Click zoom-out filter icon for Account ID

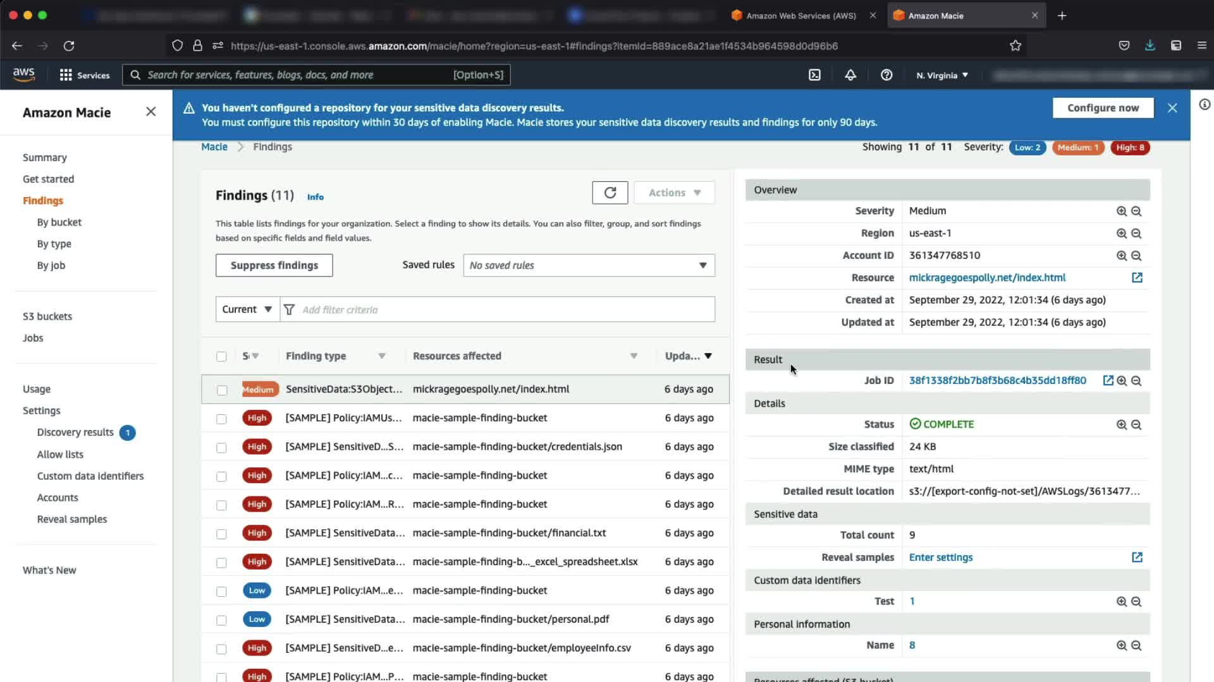(1136, 256)
